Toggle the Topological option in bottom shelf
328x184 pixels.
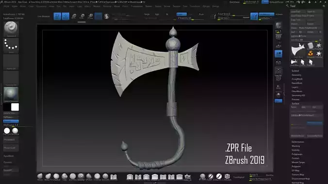point(239,177)
